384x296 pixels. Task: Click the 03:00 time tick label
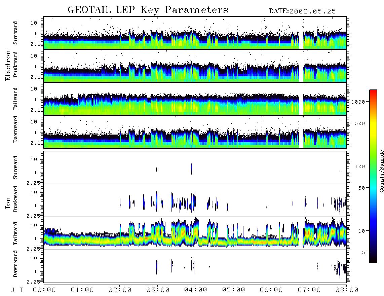click(x=158, y=290)
